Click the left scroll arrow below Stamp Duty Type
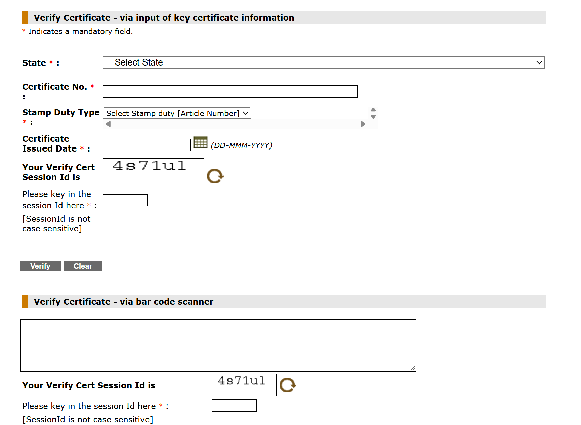581x425 pixels. click(x=108, y=124)
